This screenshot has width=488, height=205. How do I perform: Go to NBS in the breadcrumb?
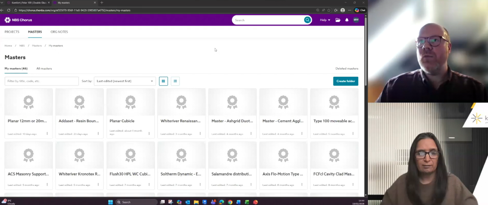22,46
